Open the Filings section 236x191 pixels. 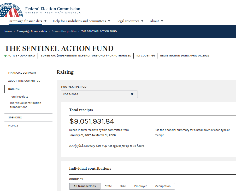13,126
